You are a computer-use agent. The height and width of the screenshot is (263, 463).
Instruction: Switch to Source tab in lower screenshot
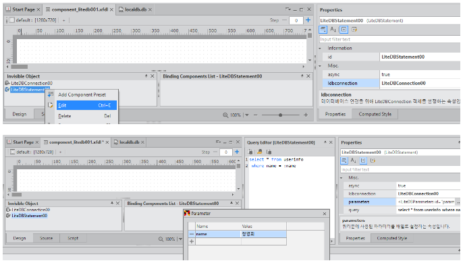(46, 238)
